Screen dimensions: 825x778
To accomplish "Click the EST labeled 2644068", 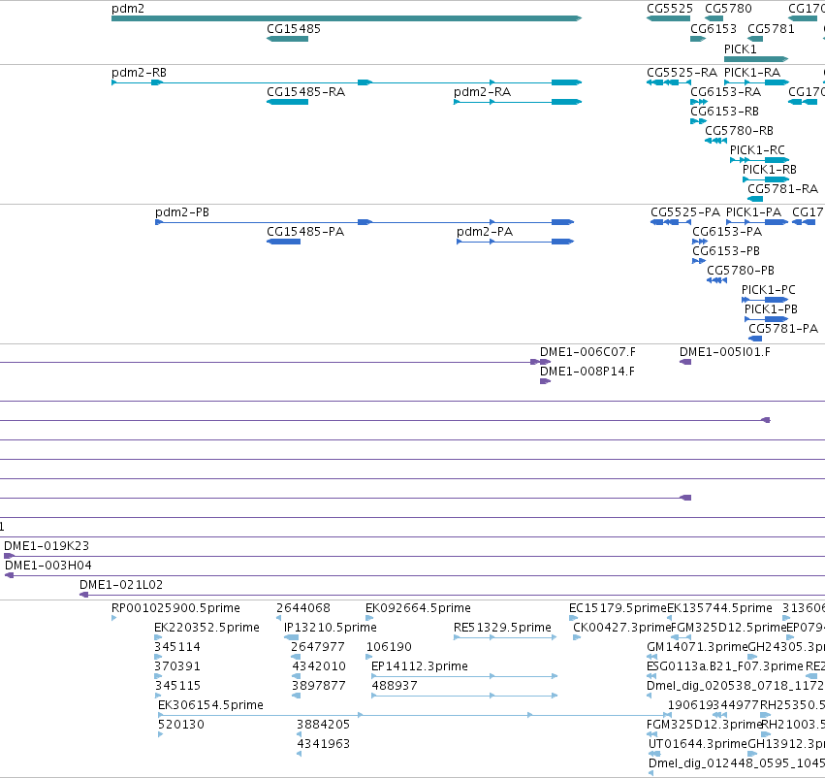I will pos(303,608).
